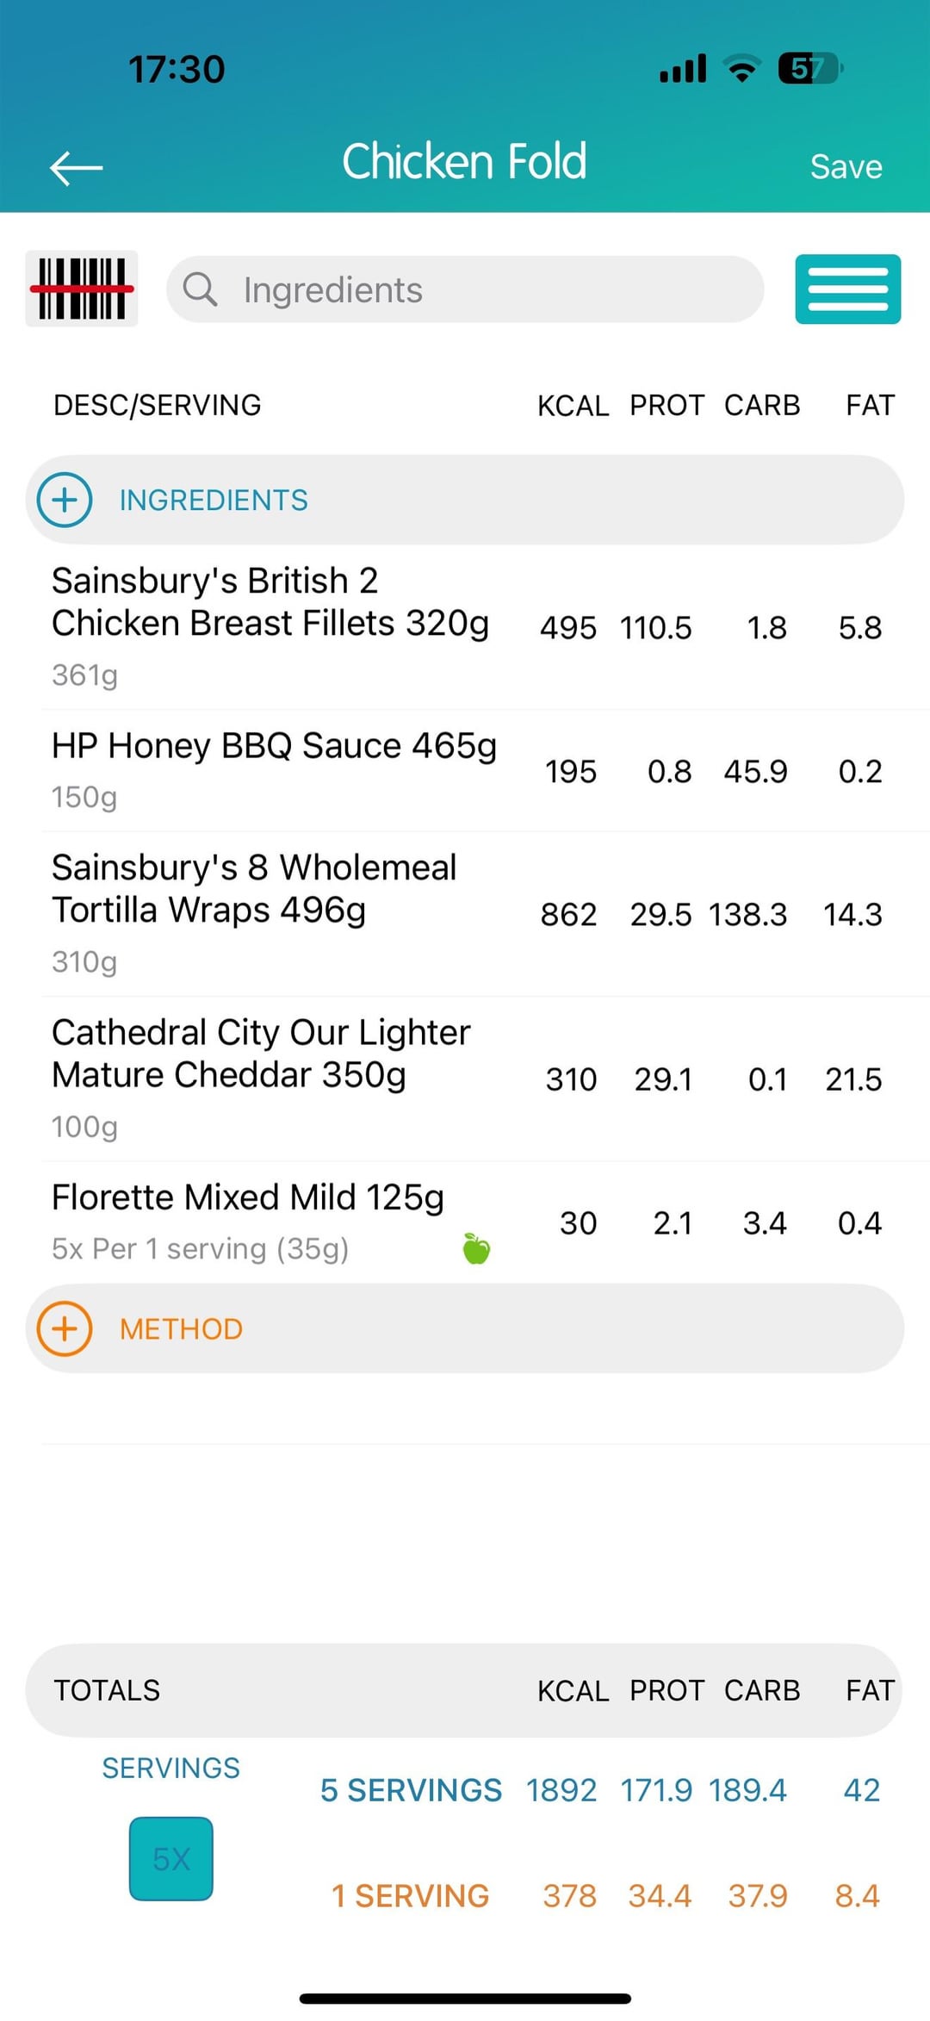Image resolution: width=930 pixels, height=2021 pixels.
Task: Select Cathedral City Lighter Mature Cheddar
Action: click(261, 1075)
